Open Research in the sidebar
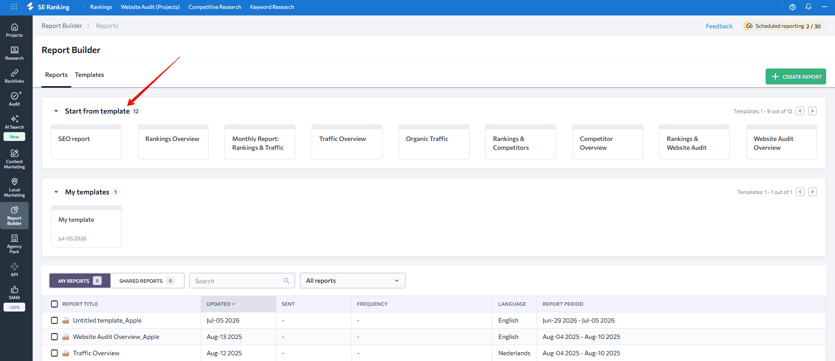835x361 pixels. tap(14, 53)
